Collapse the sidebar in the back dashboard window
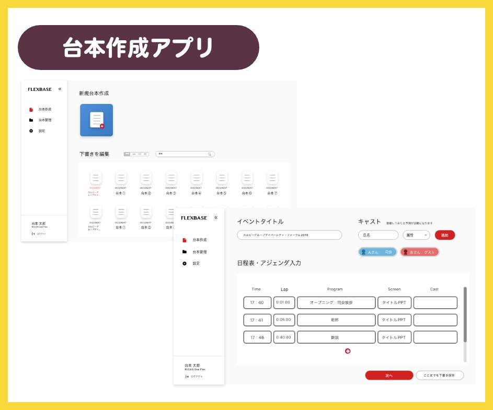493x410 pixels. tap(60, 89)
